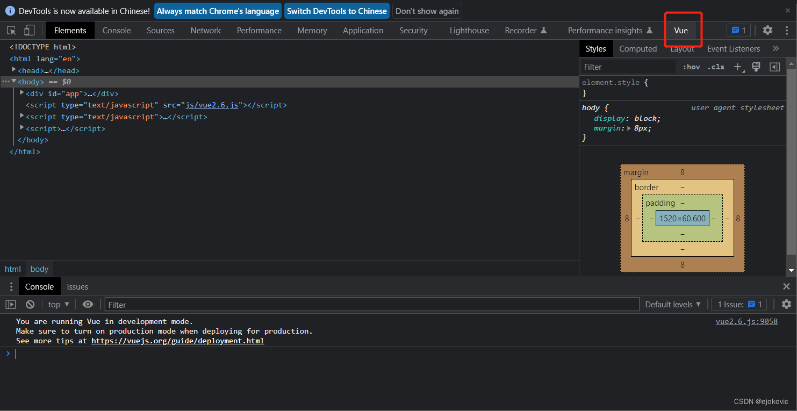The width and height of the screenshot is (797, 411).
Task: Open the Performance insights tab
Action: tap(610, 31)
